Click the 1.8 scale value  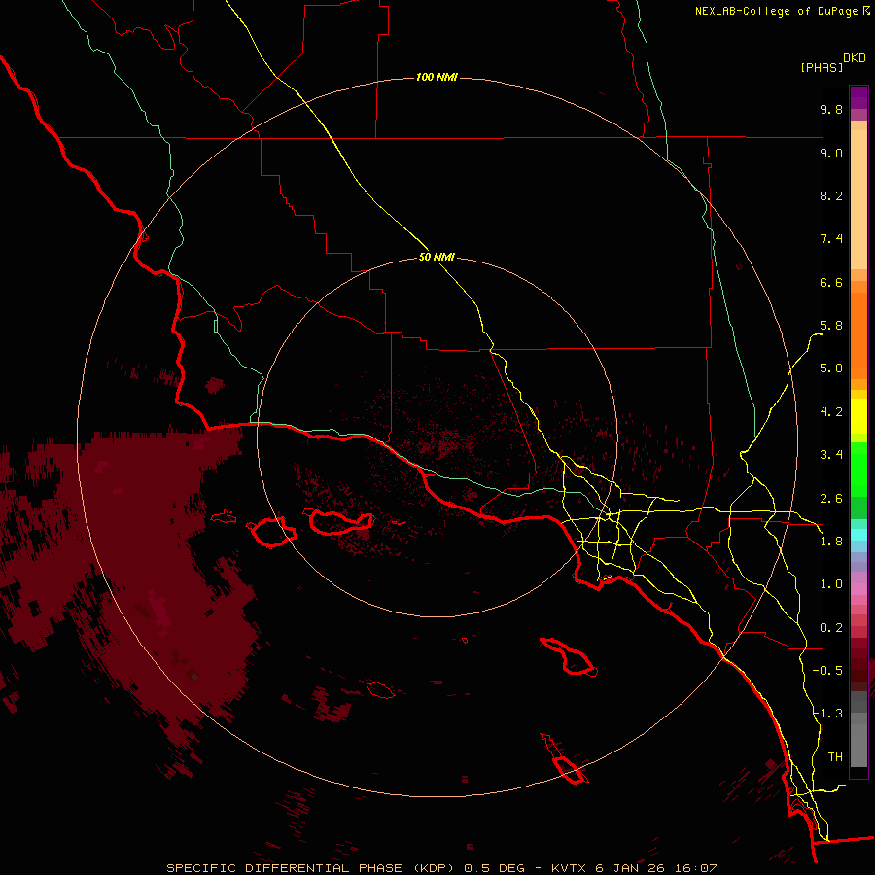[x=831, y=542]
